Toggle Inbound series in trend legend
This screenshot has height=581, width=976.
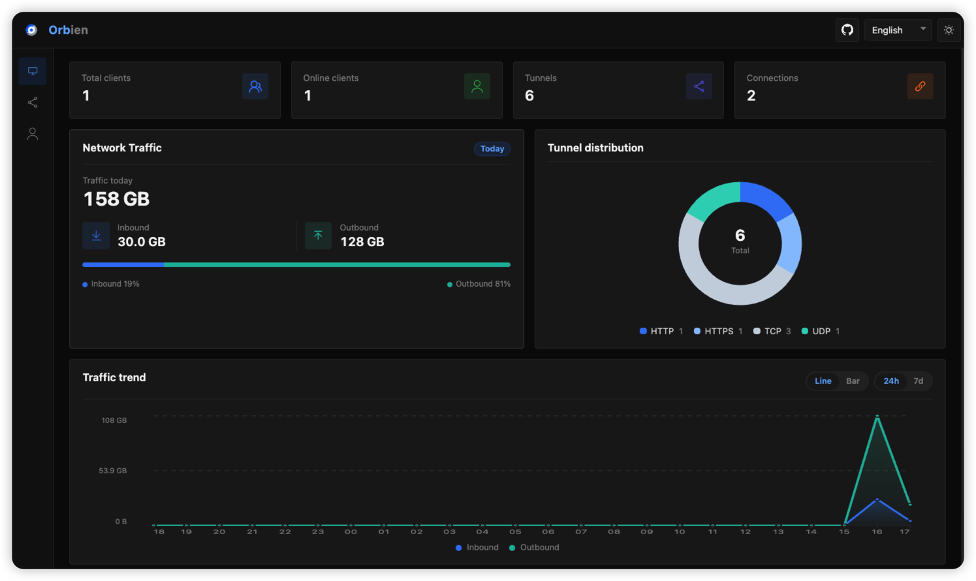pyautogui.click(x=477, y=548)
